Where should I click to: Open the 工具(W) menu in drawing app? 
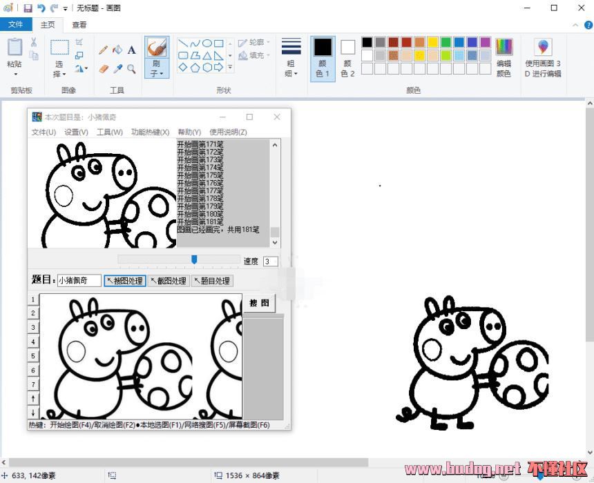tap(109, 132)
